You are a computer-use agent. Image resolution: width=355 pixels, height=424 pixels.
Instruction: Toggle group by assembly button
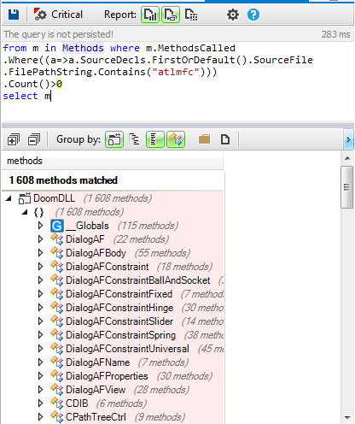(x=114, y=139)
